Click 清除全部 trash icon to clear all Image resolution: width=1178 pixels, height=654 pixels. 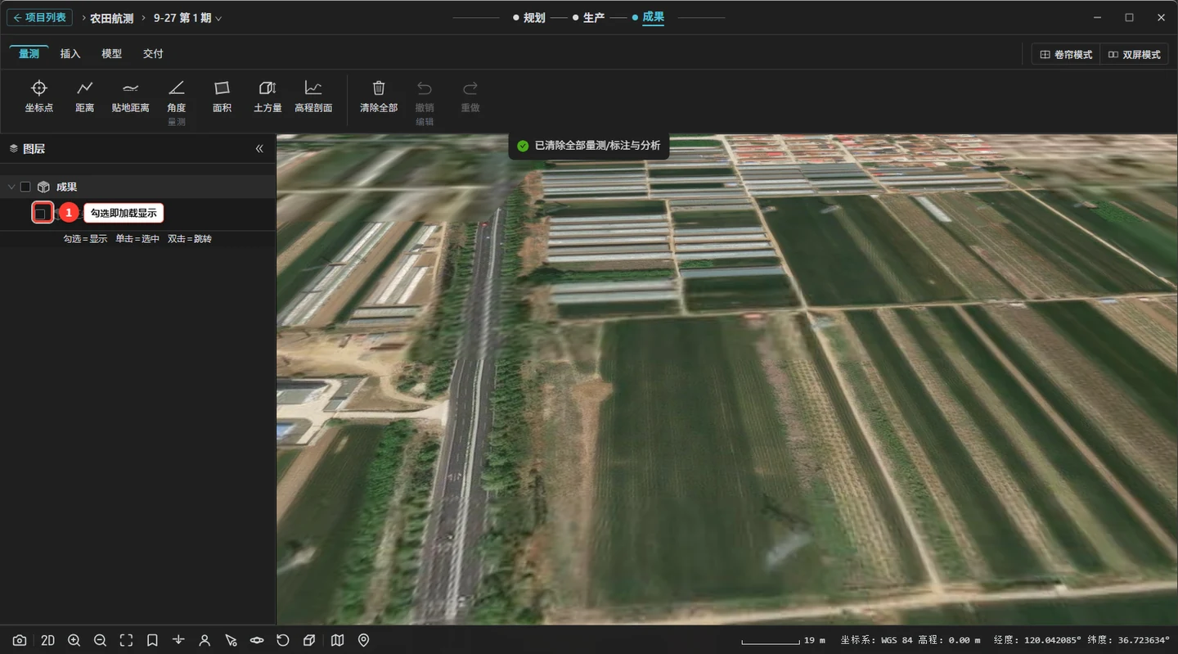[379, 96]
